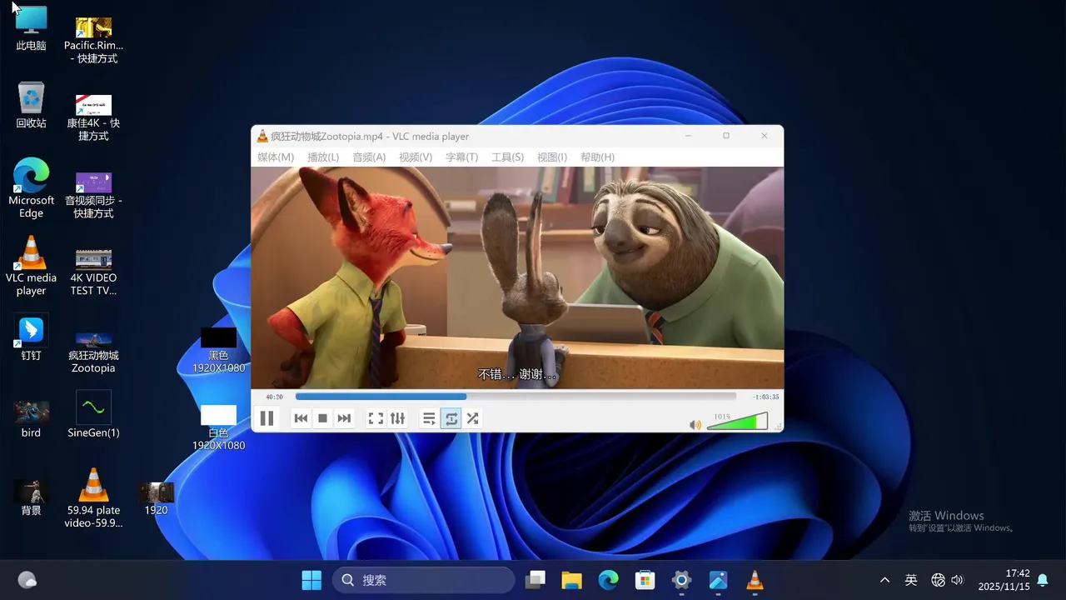Screen dimensions: 1066x600
Task: Select the 疯狂动物城 Zootopia desktop file
Action: pyautogui.click(x=93, y=352)
